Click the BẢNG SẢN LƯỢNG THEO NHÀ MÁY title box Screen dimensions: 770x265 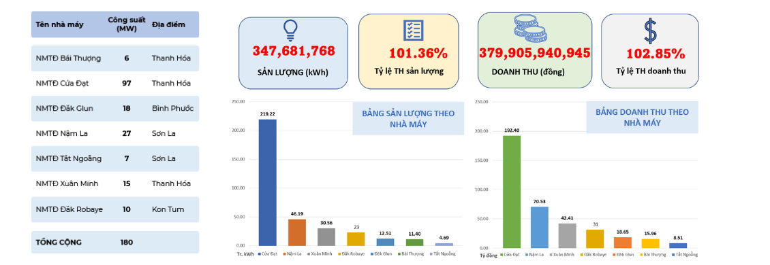pyautogui.click(x=408, y=119)
